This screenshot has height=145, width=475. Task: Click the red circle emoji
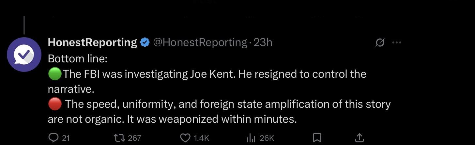tap(54, 105)
